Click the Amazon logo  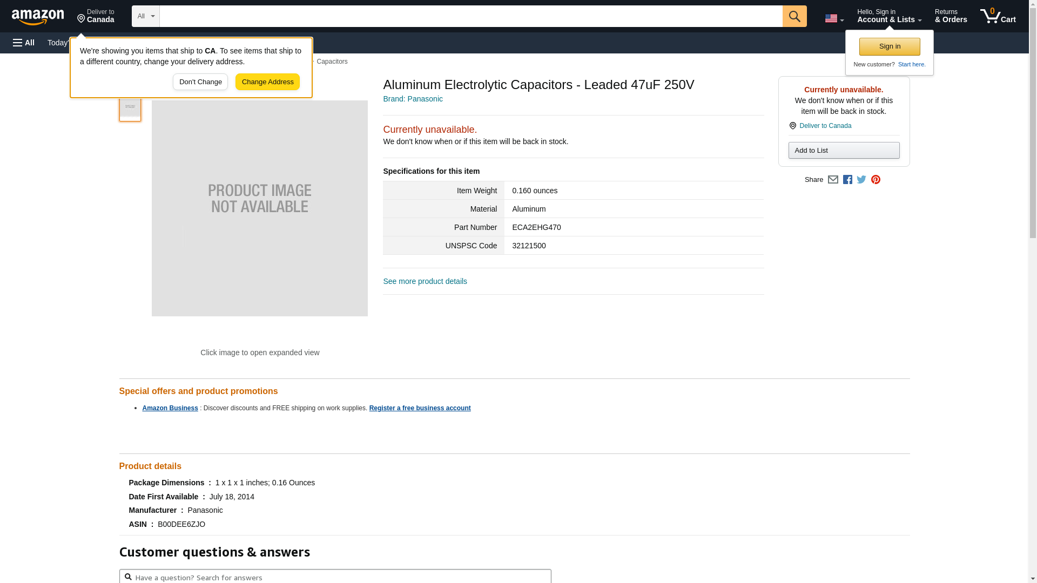[38, 17]
